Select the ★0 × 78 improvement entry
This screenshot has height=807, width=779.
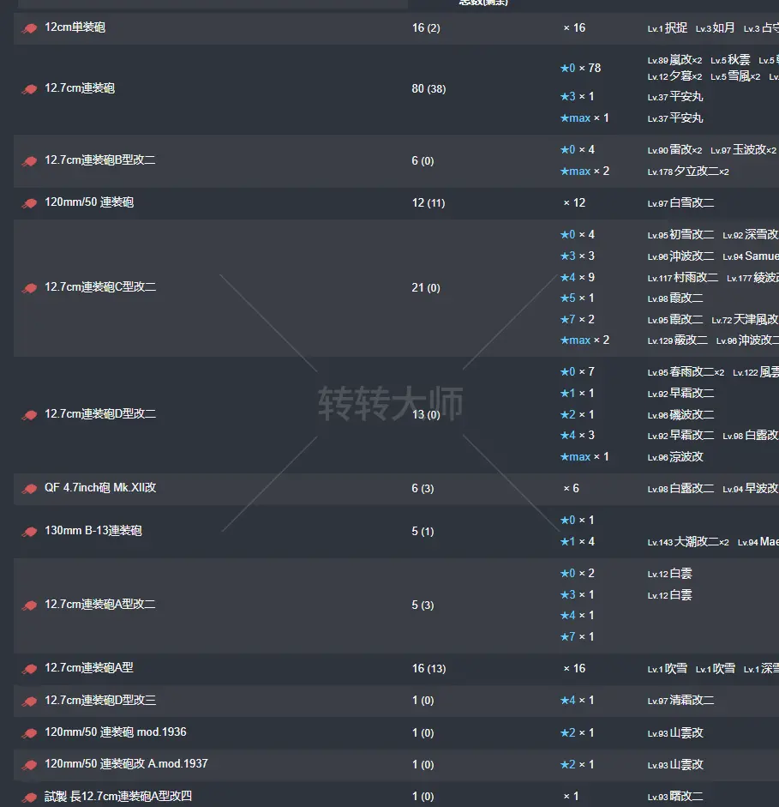(580, 68)
